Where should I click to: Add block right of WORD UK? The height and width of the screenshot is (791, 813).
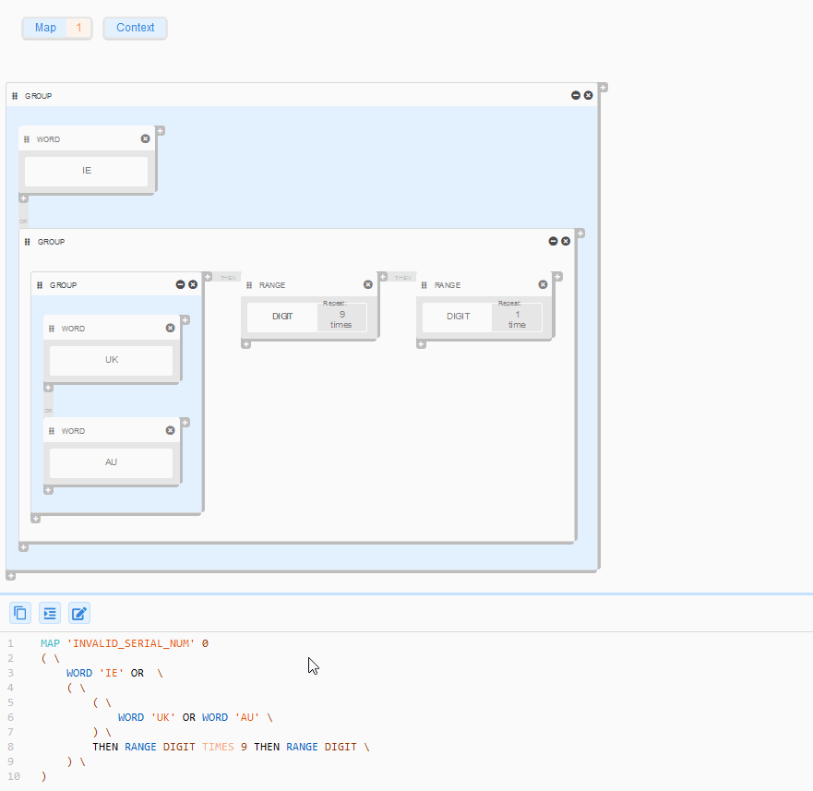click(x=185, y=320)
